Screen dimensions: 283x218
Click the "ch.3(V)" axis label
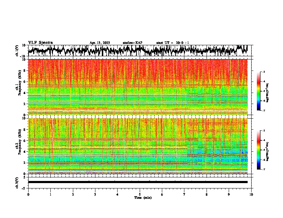pyautogui.click(x=17, y=183)
